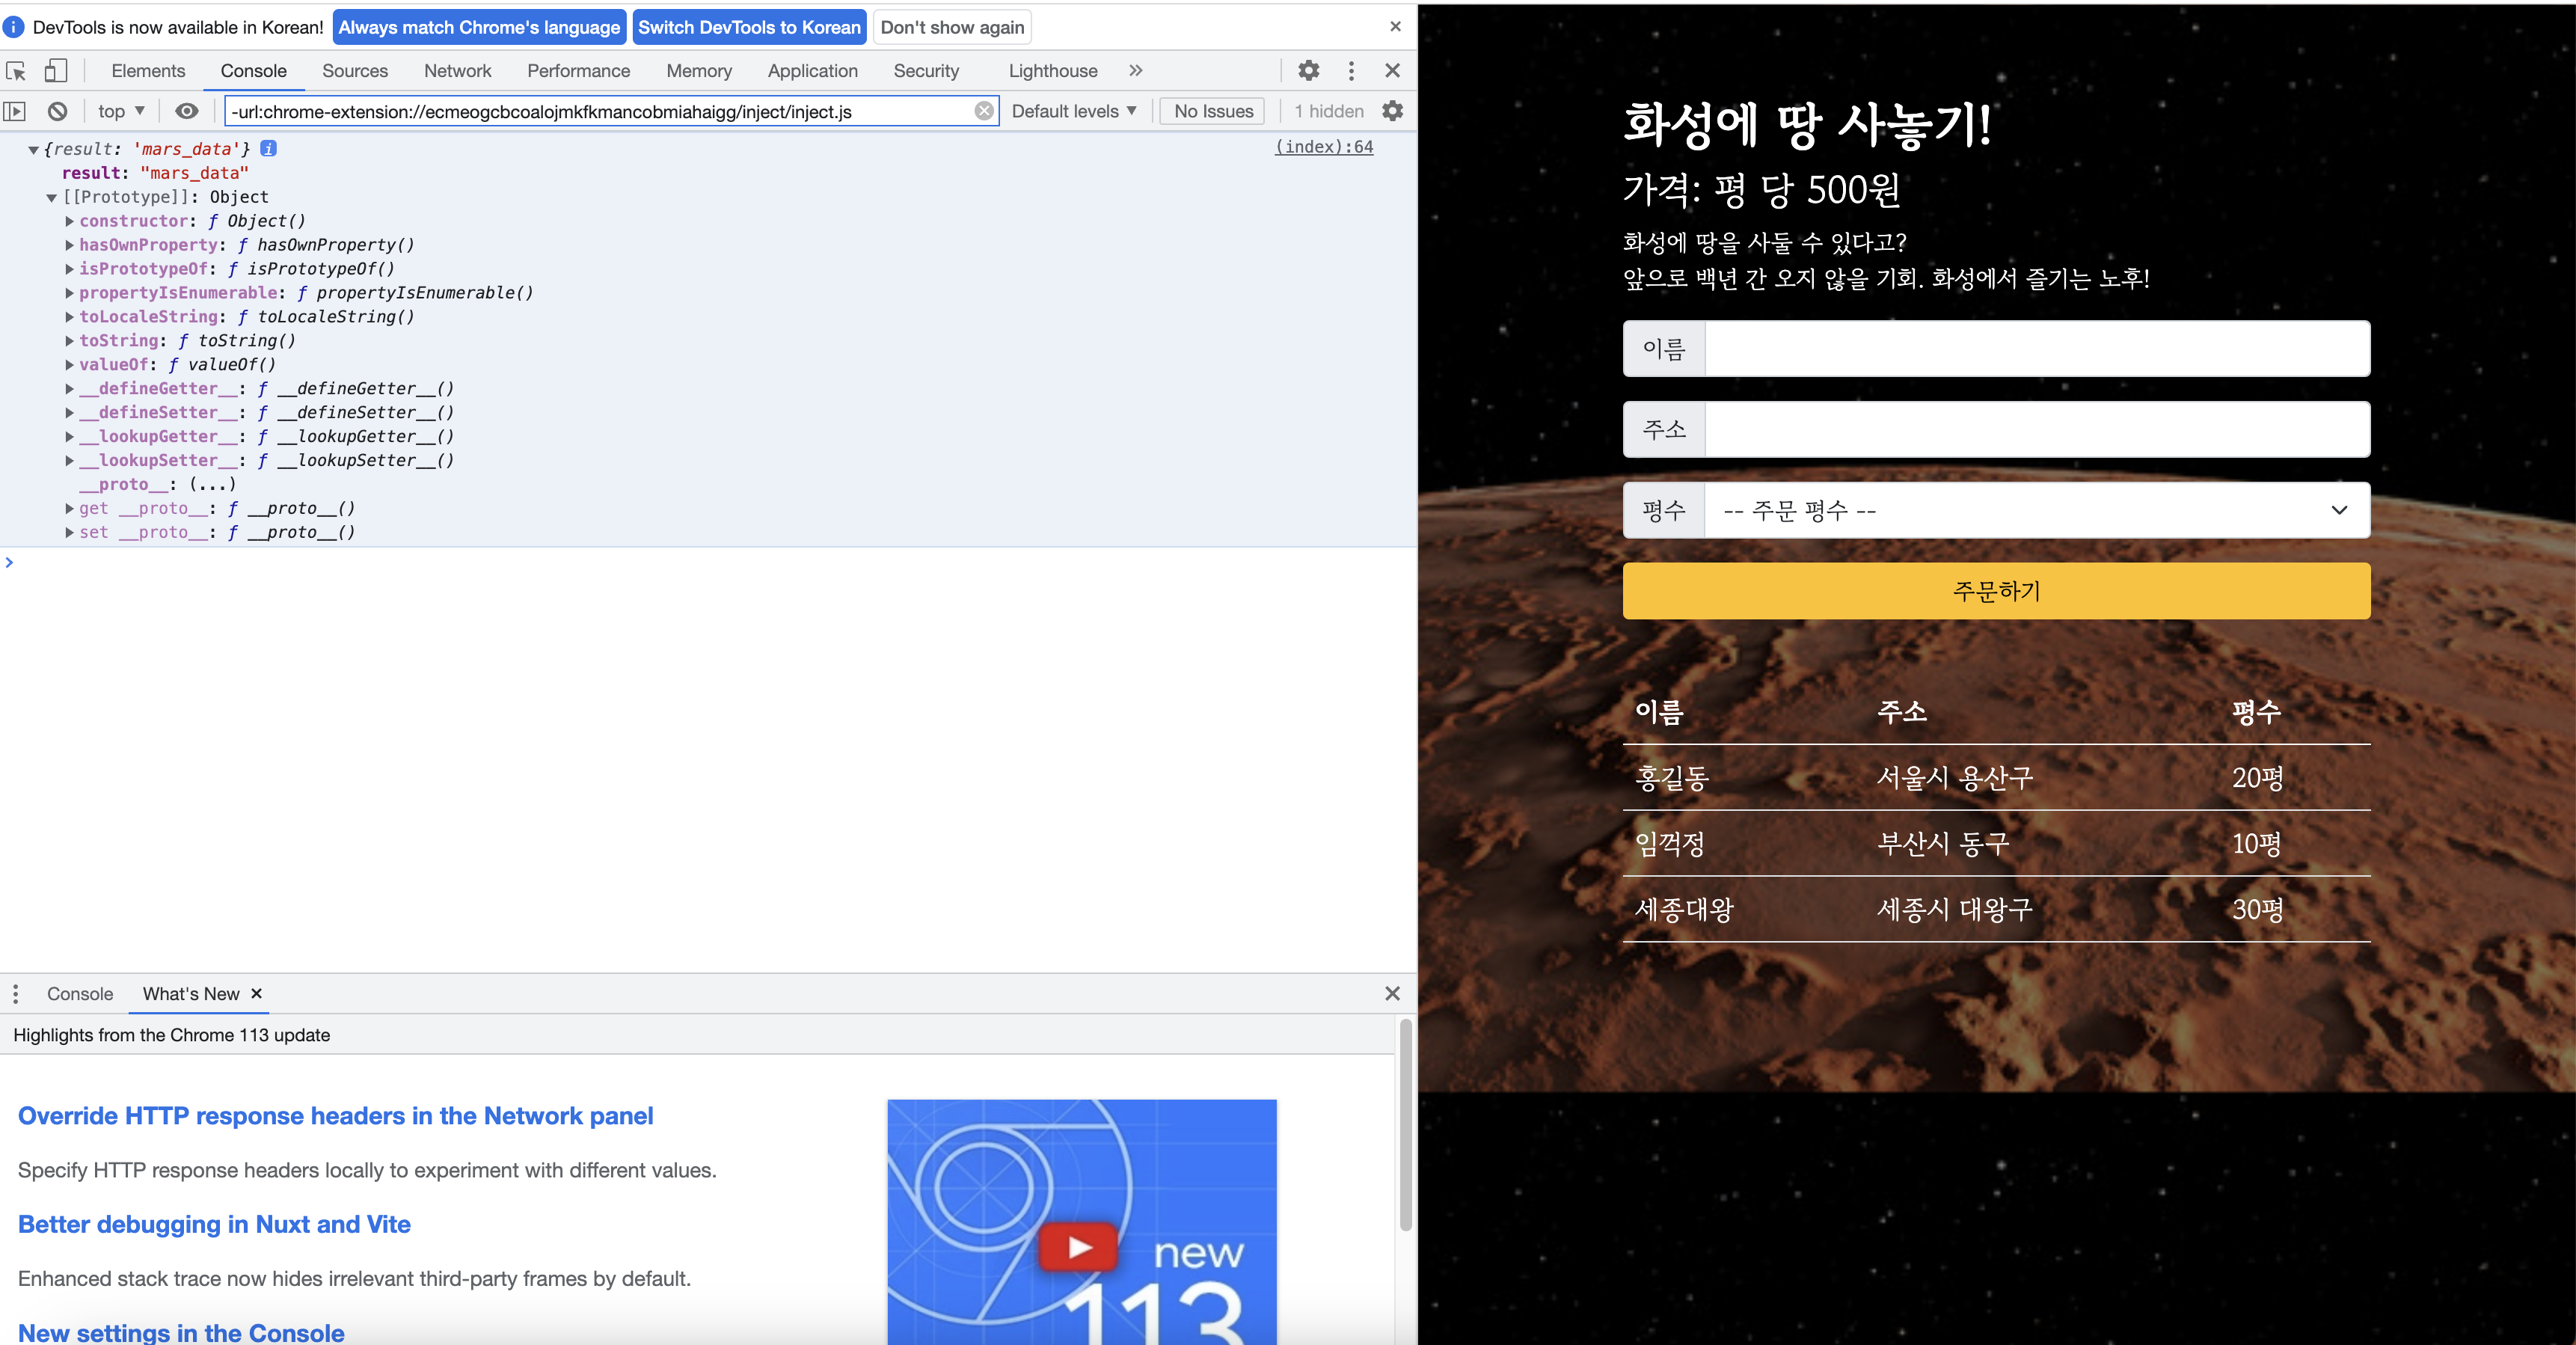Open the Security tab
The image size is (2576, 1345).
tap(926, 71)
